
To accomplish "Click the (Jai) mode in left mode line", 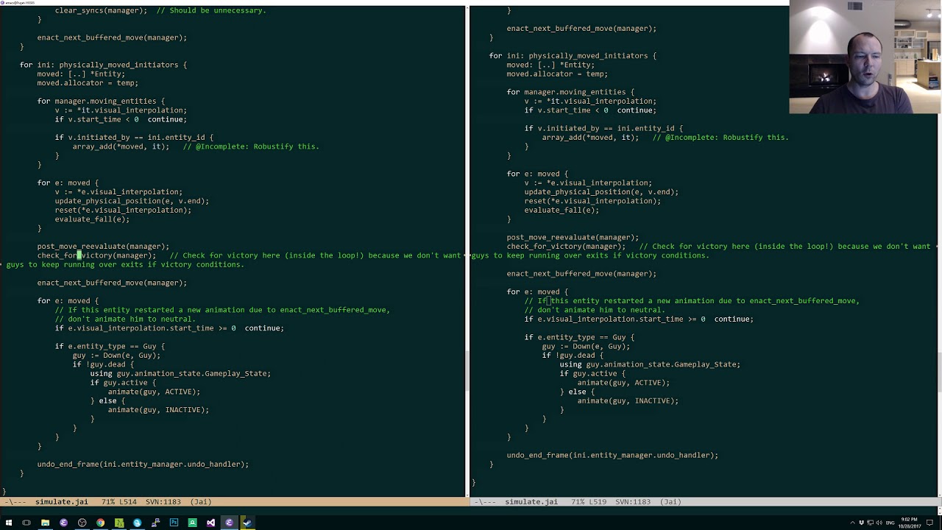I will click(x=201, y=501).
